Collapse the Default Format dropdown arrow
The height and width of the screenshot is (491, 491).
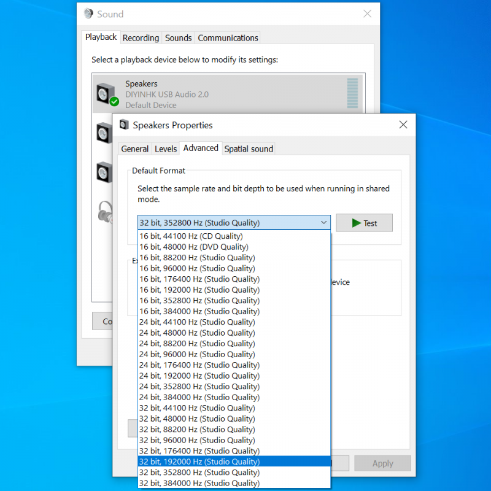323,223
